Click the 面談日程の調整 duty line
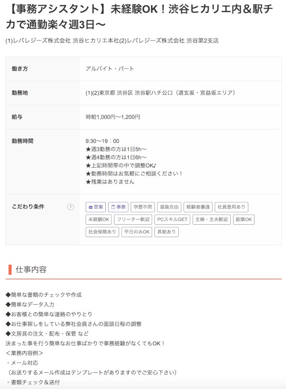Screen dimensions: 286x389 [73, 324]
